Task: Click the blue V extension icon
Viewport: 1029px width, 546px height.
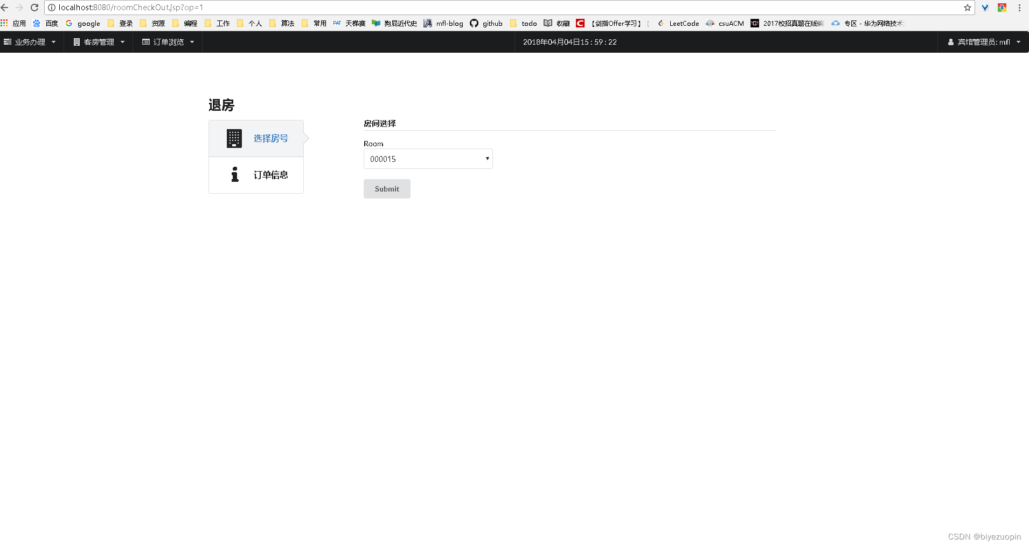Action: [x=985, y=8]
